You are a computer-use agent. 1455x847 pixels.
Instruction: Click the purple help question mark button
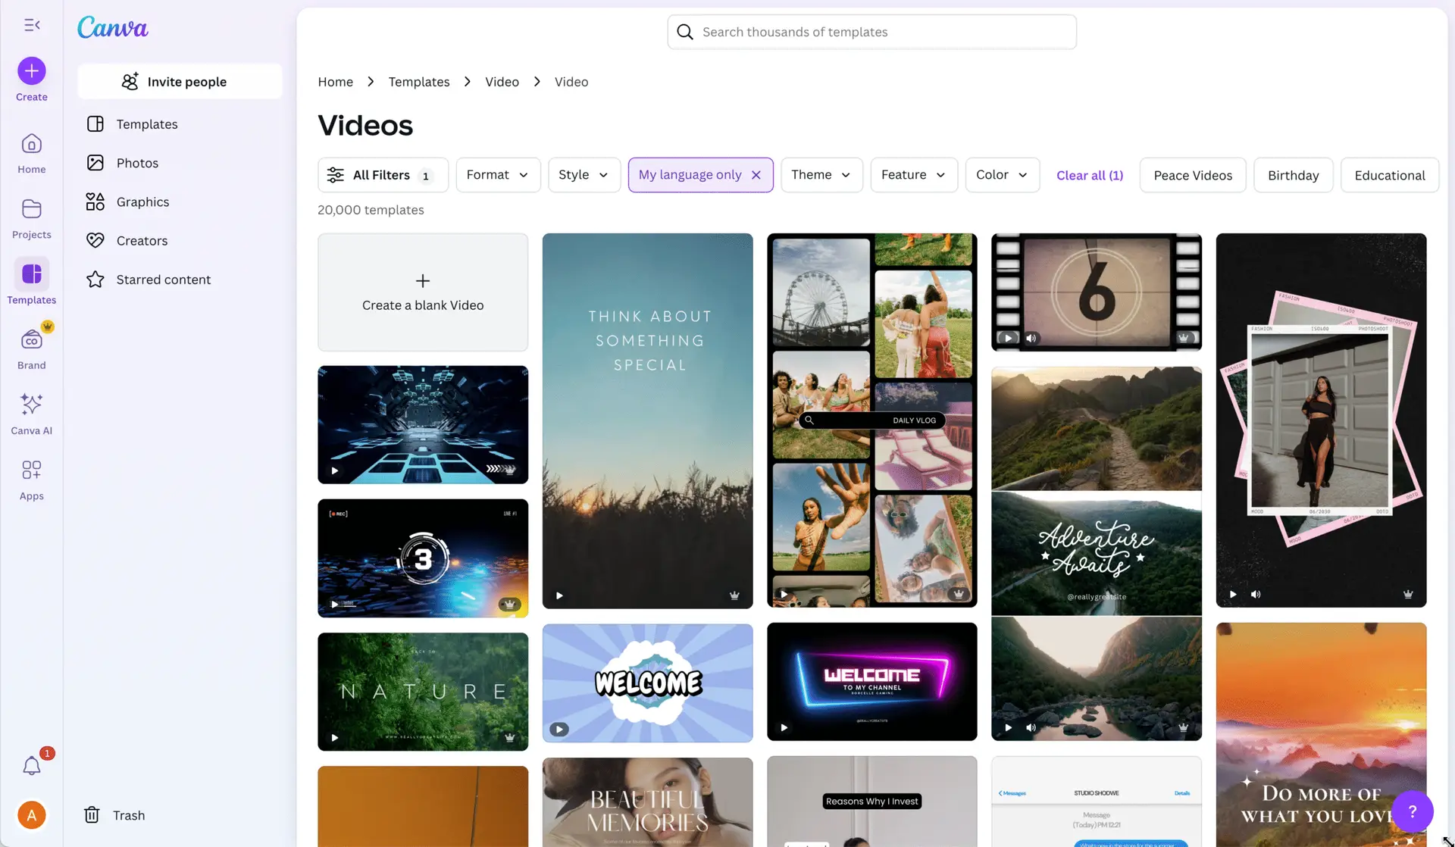pyautogui.click(x=1412, y=811)
